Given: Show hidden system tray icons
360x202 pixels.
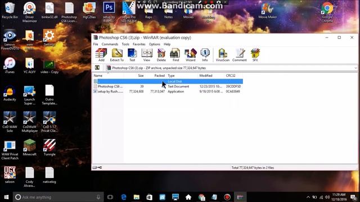Looking at the screenshot, I should pos(308,197).
